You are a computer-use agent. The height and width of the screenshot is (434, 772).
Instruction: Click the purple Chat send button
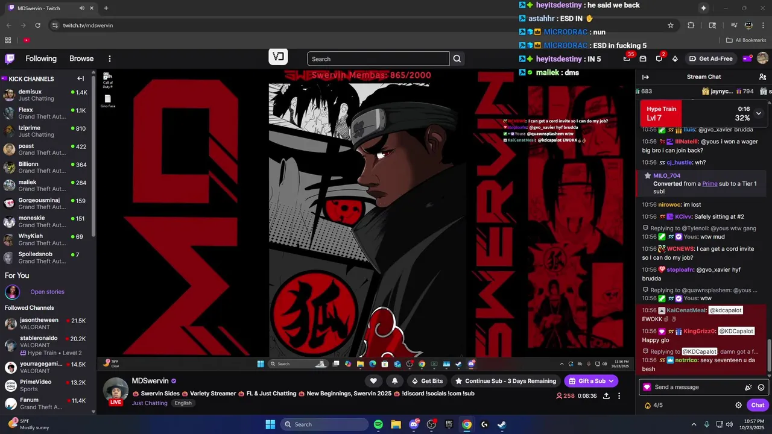[x=758, y=405]
